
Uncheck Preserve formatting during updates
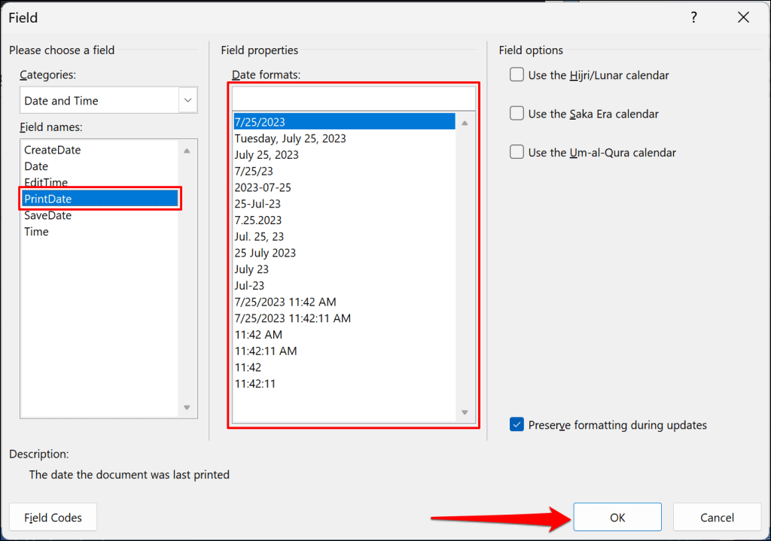517,425
